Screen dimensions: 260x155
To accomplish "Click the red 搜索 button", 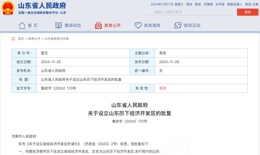I will (x=247, y=12).
